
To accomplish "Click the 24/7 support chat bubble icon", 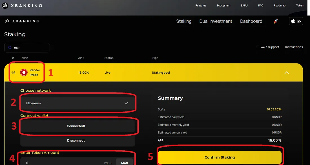I will click(258, 47).
